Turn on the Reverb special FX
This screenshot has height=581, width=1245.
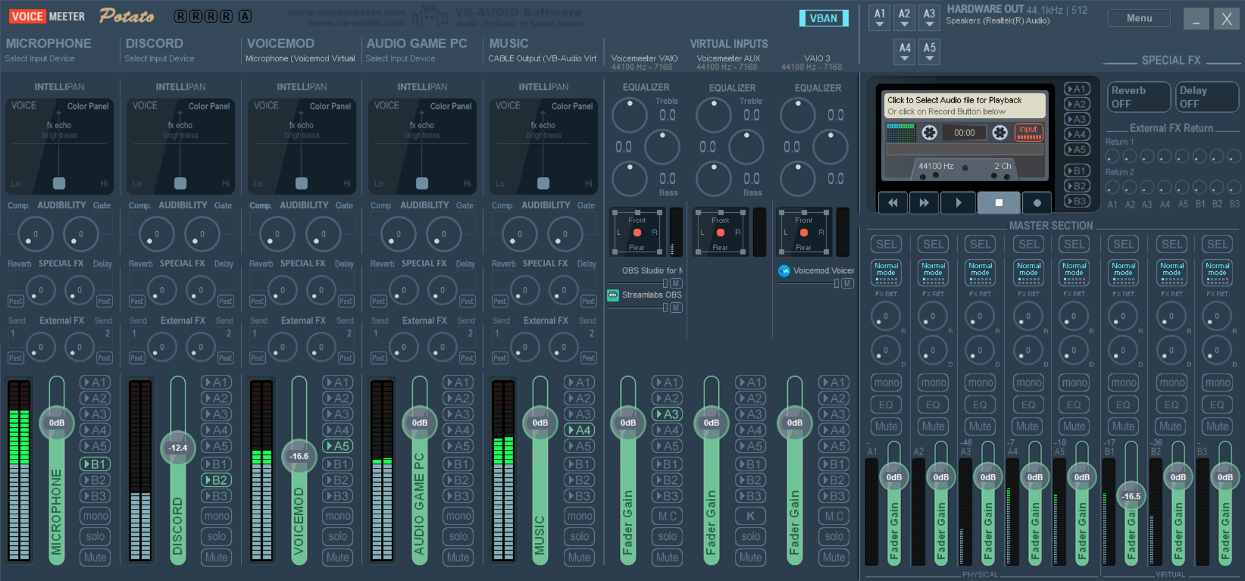(x=1138, y=97)
